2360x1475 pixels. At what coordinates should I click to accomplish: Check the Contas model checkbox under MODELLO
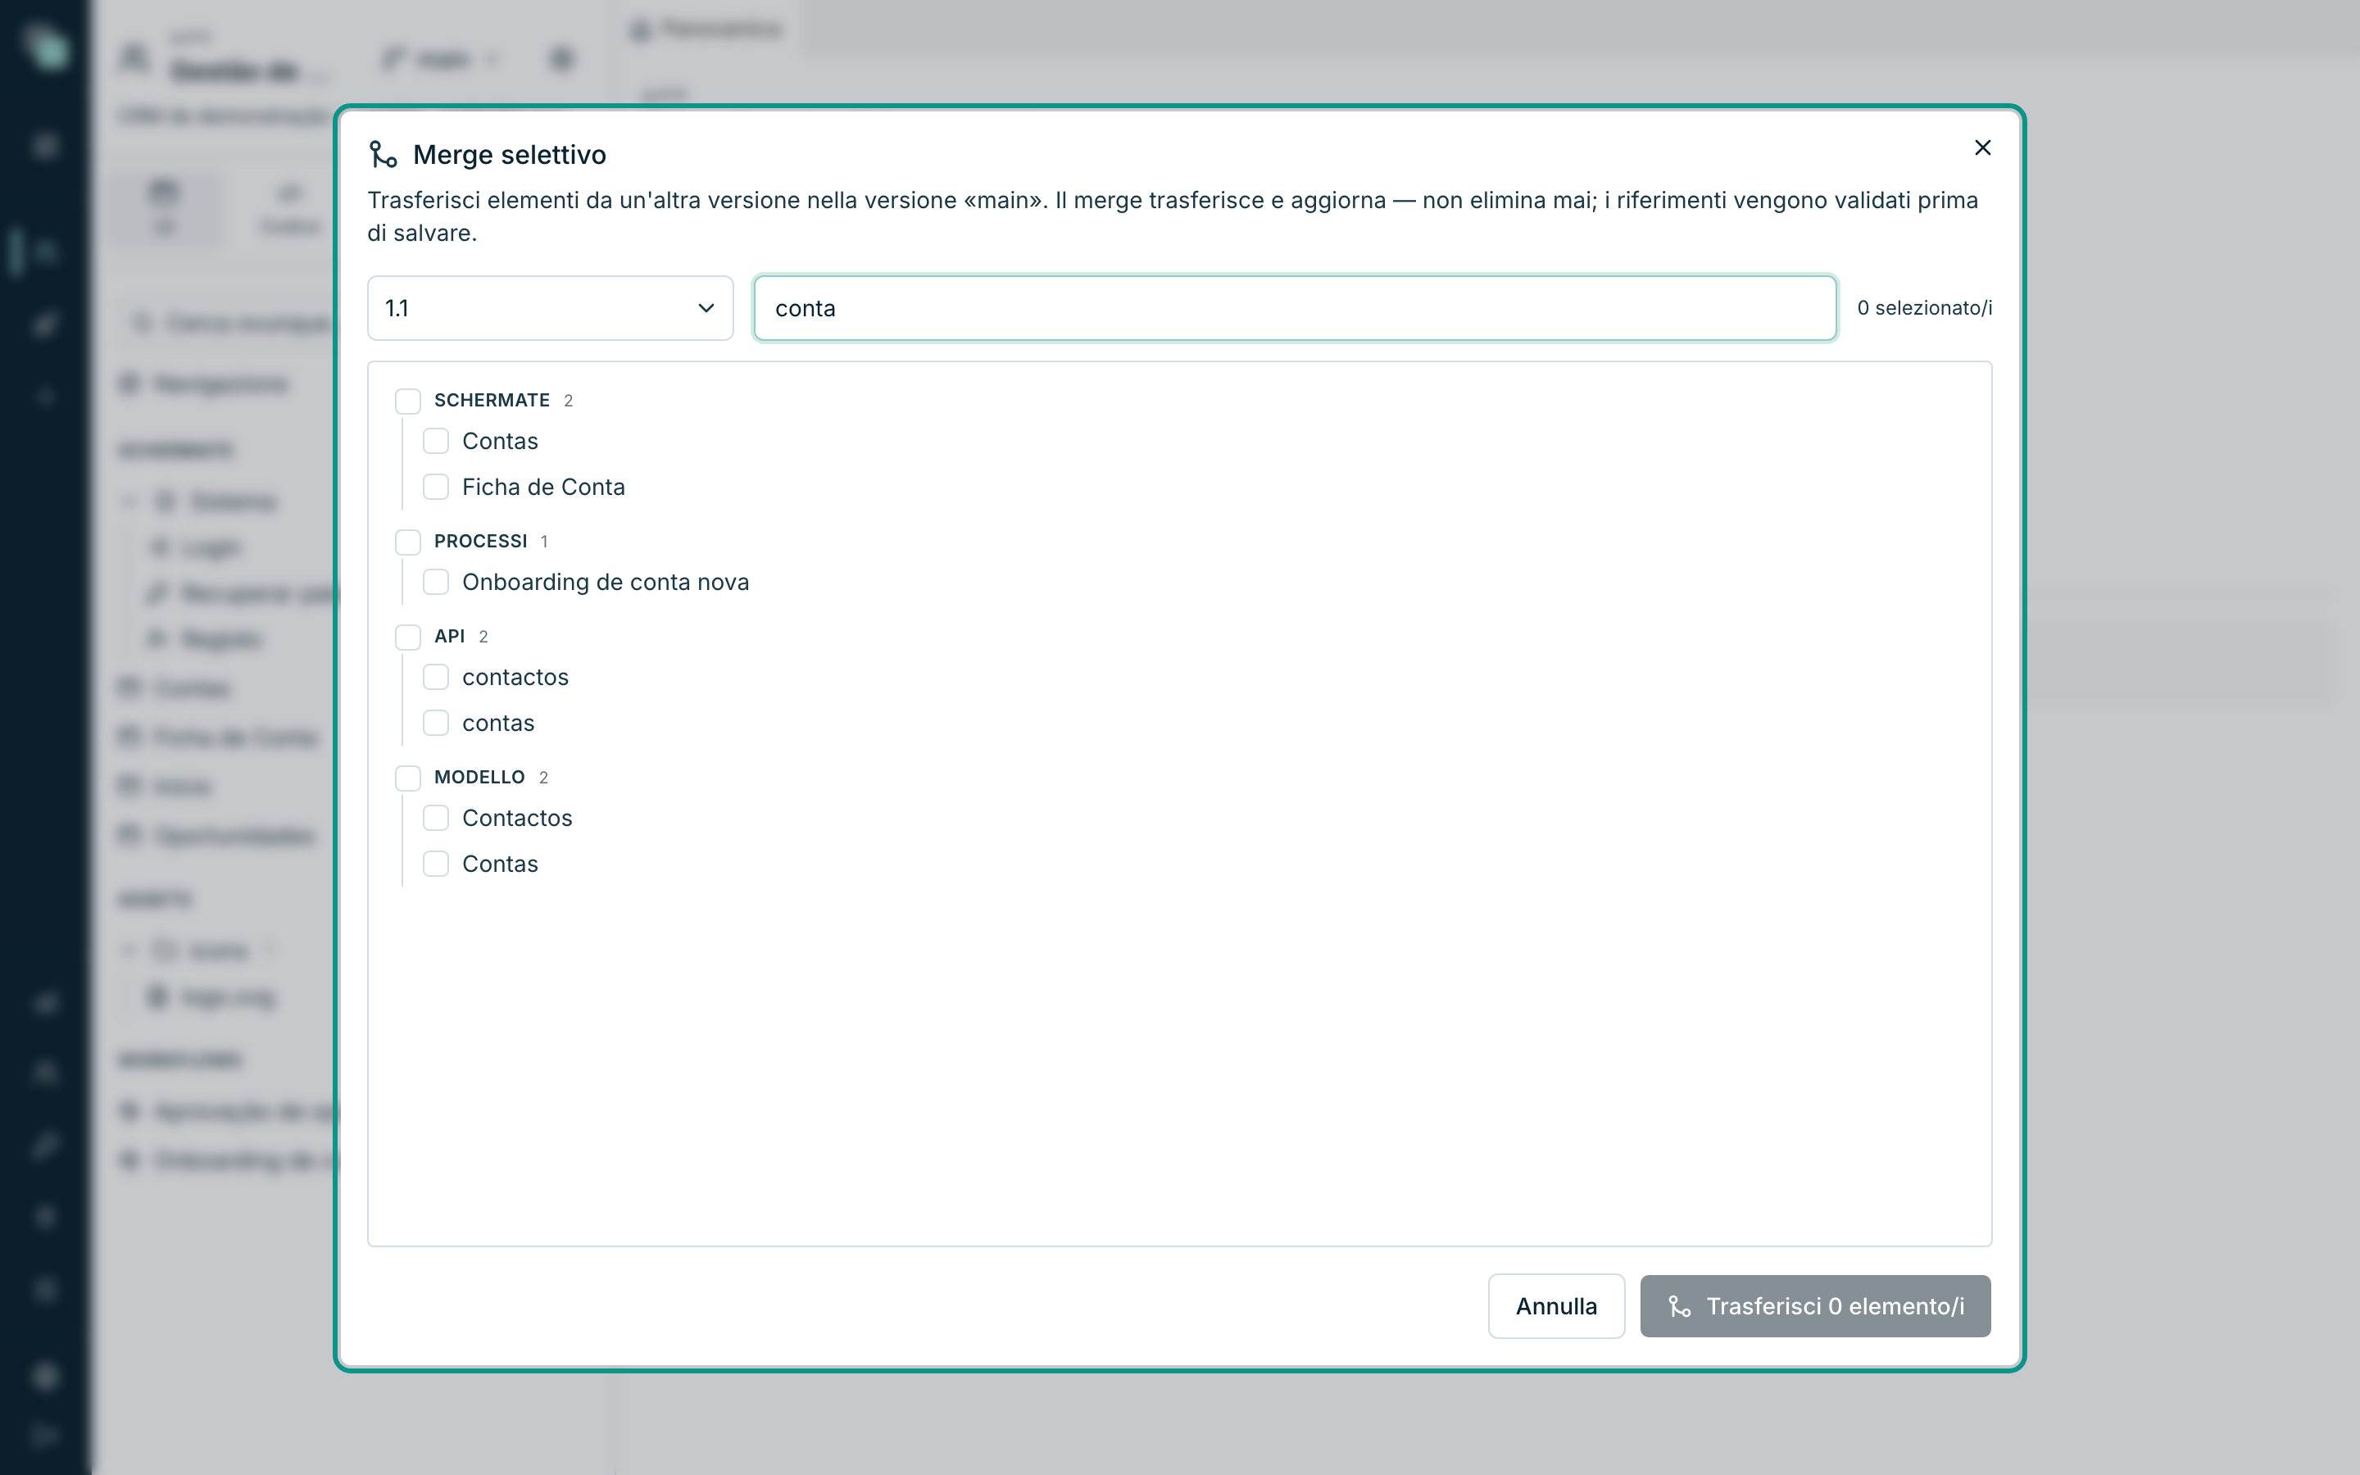436,865
